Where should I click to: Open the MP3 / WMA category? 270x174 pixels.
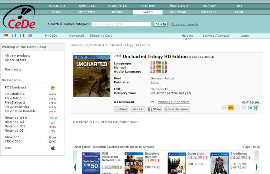87,12
